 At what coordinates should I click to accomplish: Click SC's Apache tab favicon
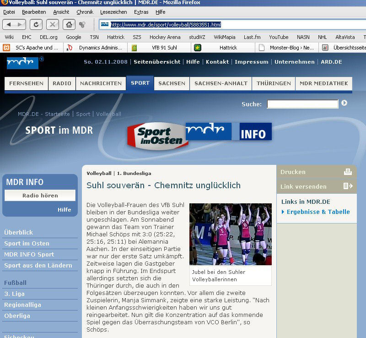(x=6, y=48)
